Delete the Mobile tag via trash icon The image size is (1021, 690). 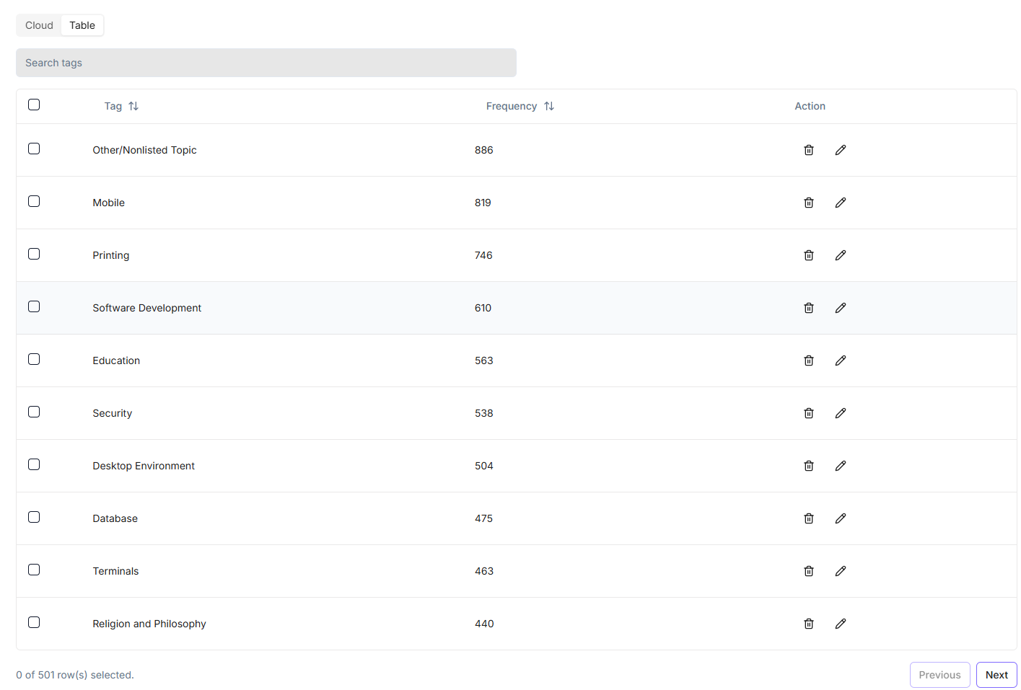click(808, 203)
